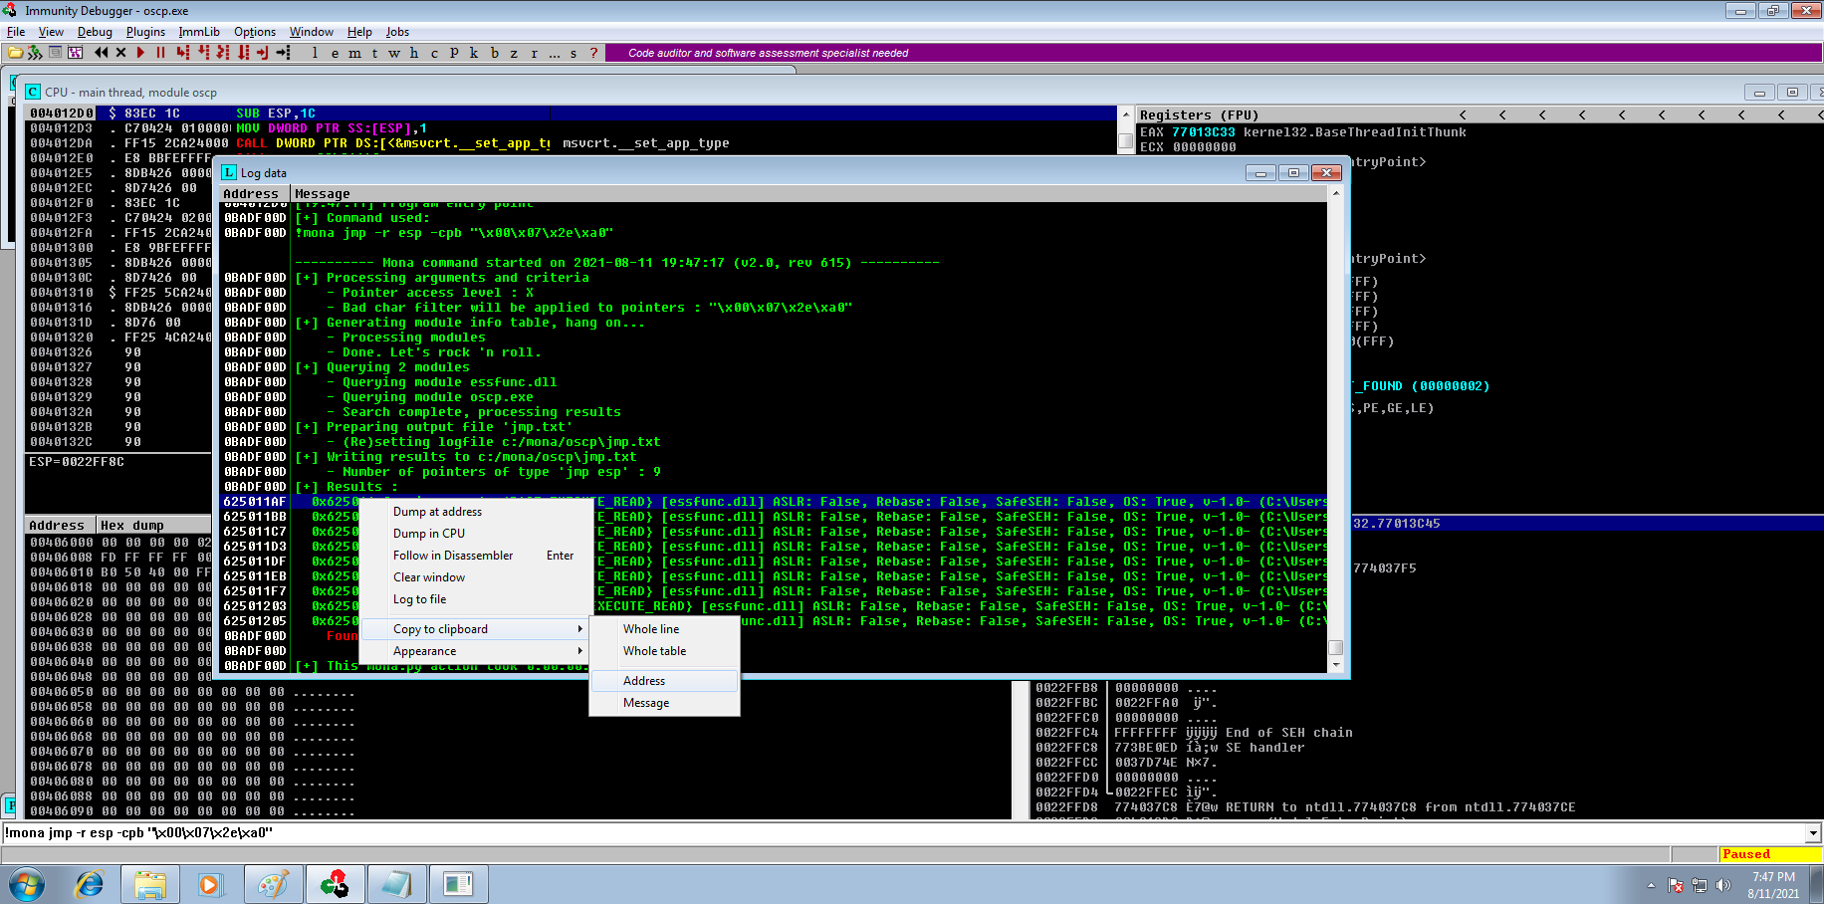Click the Execute till return icon
The image size is (1824, 904).
coord(263,53)
